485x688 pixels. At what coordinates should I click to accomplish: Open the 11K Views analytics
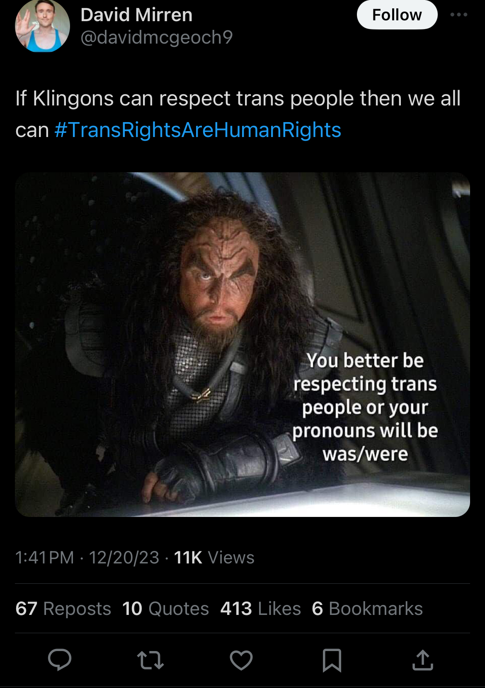[x=214, y=558]
